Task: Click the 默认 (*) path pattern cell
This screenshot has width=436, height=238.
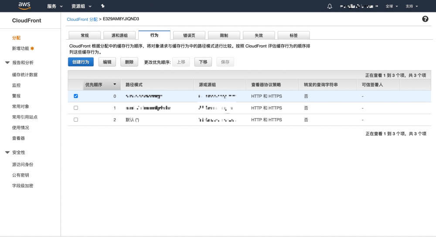Action: pos(133,120)
